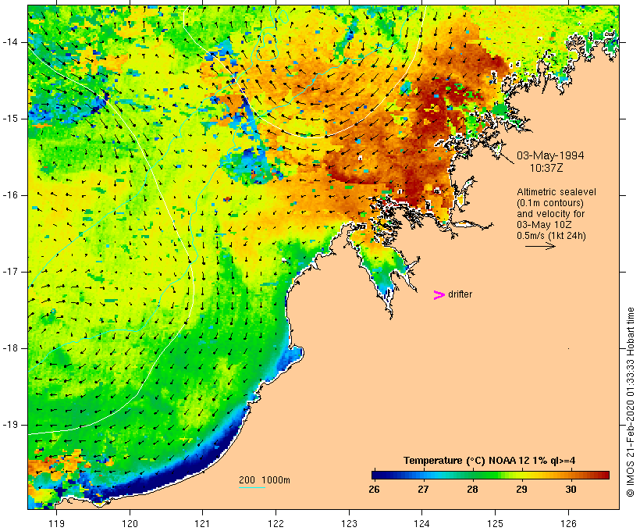
Task: Click the longitude axis label '119'
Action: point(56,523)
